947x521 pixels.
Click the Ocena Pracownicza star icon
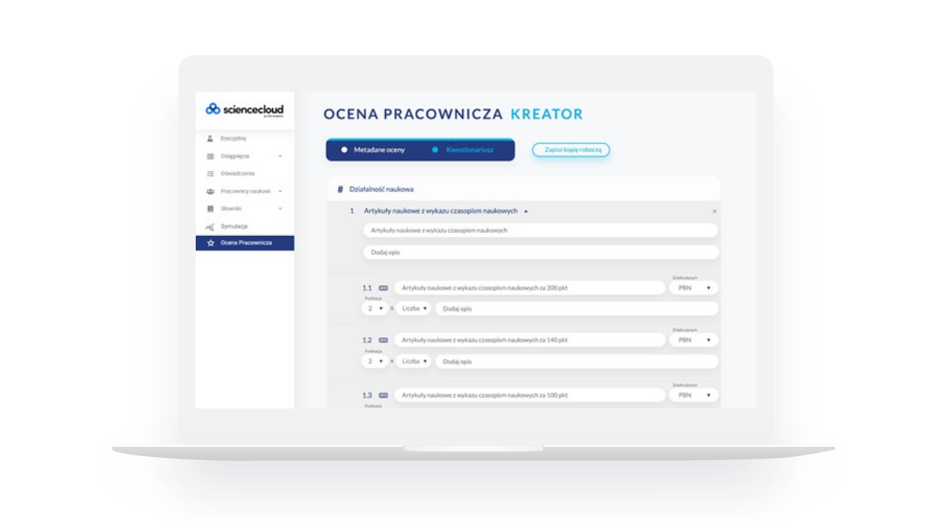pyautogui.click(x=210, y=243)
